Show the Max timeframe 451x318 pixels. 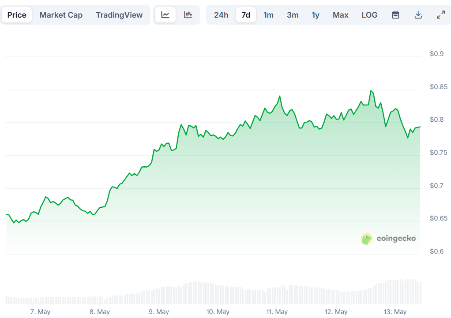[x=340, y=15]
